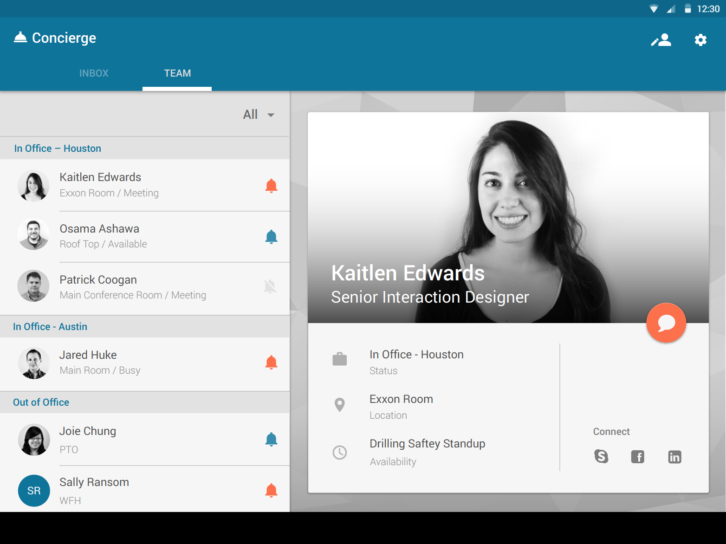This screenshot has height=544, width=726.
Task: Select the TEAM tab
Action: click(x=177, y=73)
